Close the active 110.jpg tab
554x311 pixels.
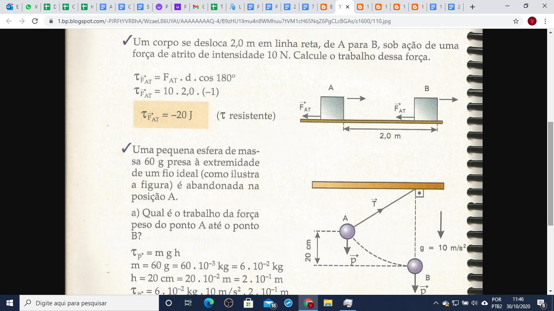tap(348, 7)
